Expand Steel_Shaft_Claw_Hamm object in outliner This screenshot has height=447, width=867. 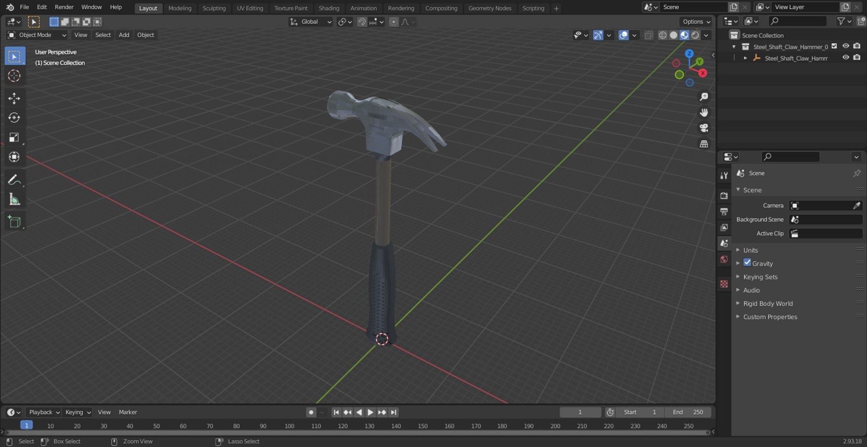tap(745, 58)
